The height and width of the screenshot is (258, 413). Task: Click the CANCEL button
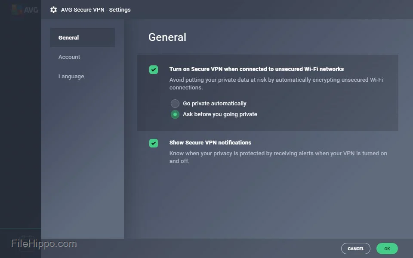356,249
